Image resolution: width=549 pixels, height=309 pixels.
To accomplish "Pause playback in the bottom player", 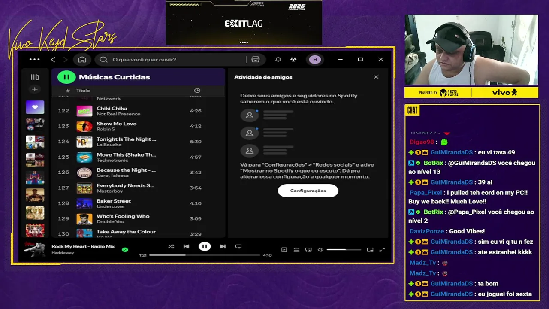I will [205, 246].
